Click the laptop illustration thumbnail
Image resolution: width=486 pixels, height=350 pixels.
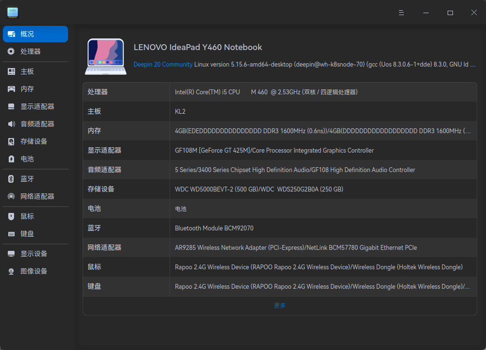(105, 56)
